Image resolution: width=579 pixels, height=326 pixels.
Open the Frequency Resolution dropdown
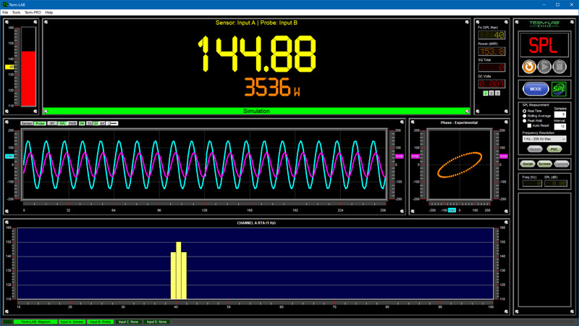pos(544,139)
